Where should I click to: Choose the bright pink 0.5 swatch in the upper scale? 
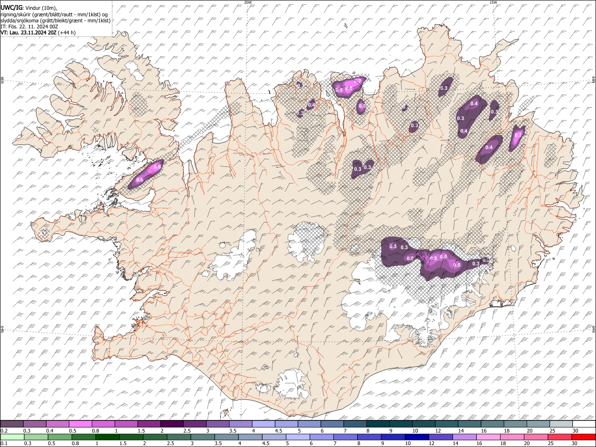(81, 424)
